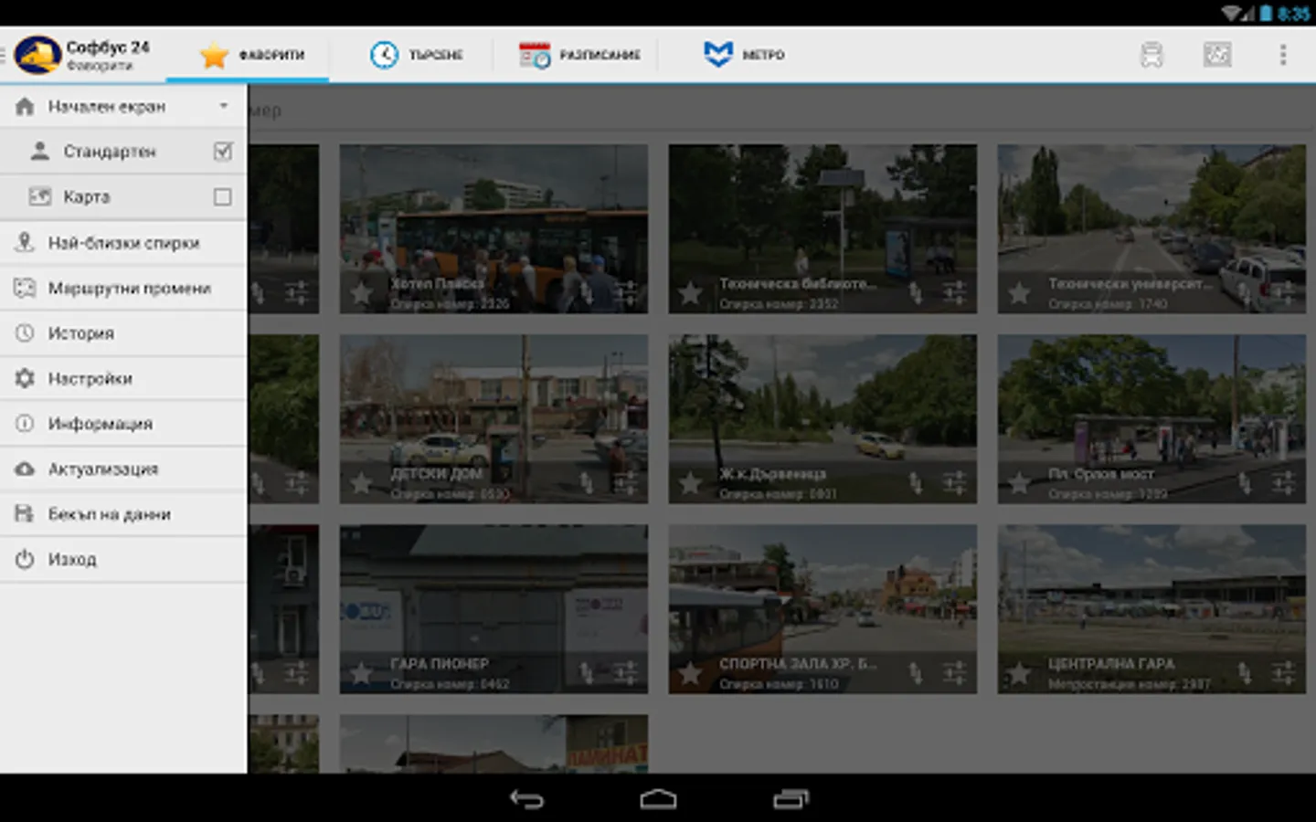Open sliders options on ЦЕНТРАЛНА ГАРА card
1316x822 pixels.
click(1283, 673)
